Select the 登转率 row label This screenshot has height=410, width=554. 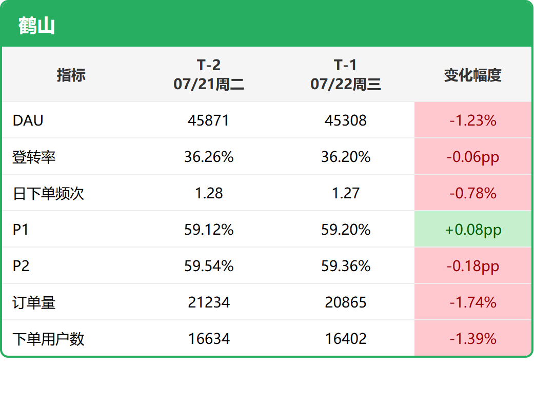(x=34, y=157)
